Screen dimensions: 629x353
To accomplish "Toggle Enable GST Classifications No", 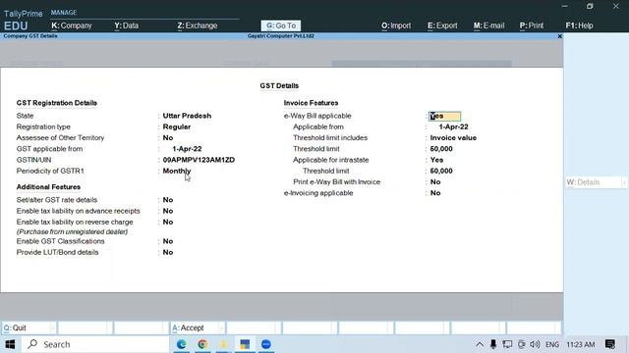I will tap(168, 241).
